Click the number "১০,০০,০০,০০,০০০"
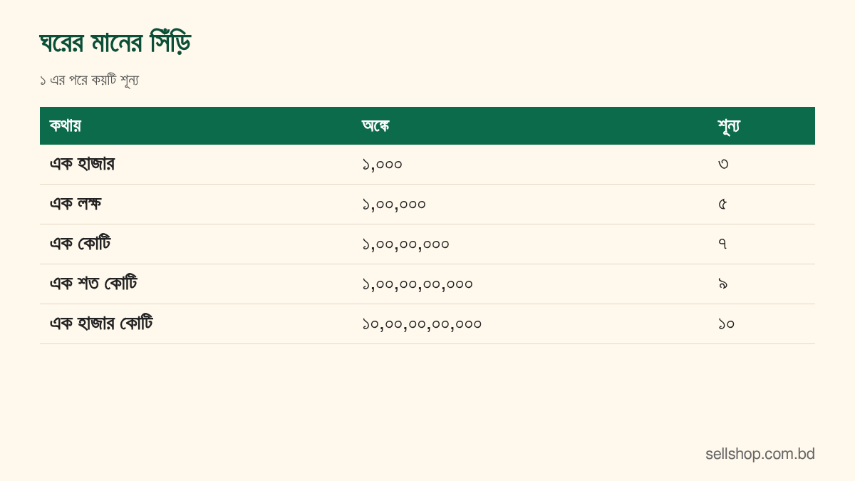This screenshot has height=481, width=855. click(422, 324)
